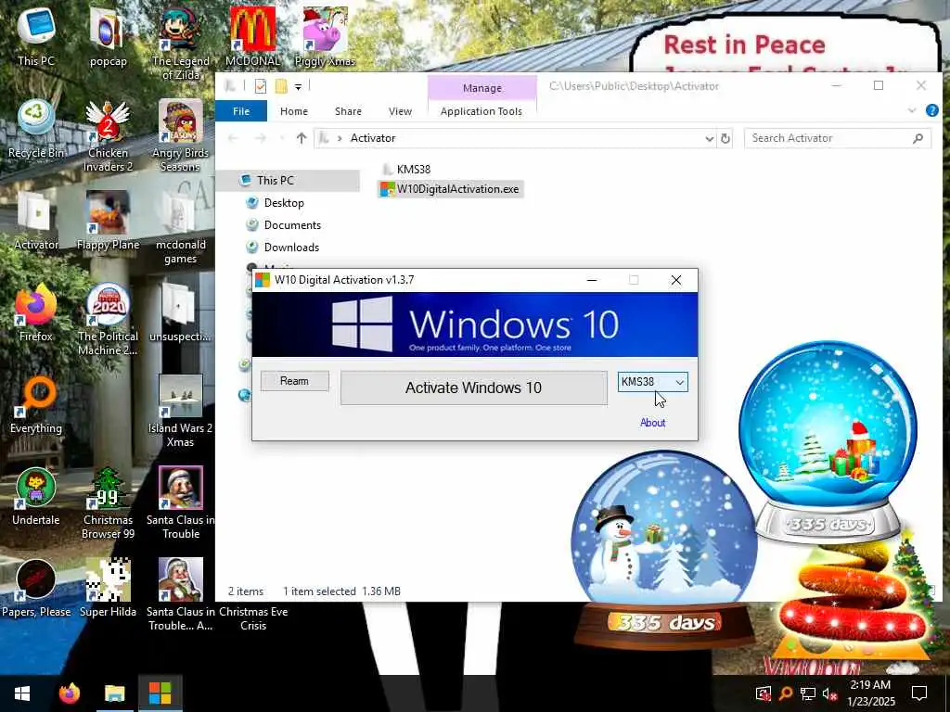
Task: Open the About link
Action: (x=652, y=423)
